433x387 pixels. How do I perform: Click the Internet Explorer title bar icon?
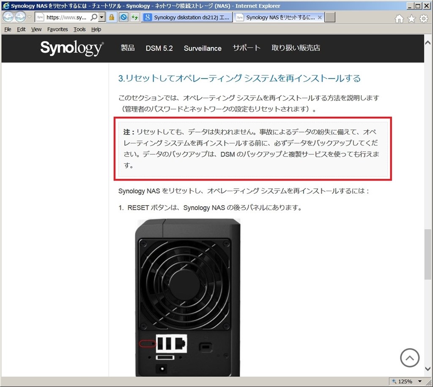click(x=5, y=6)
